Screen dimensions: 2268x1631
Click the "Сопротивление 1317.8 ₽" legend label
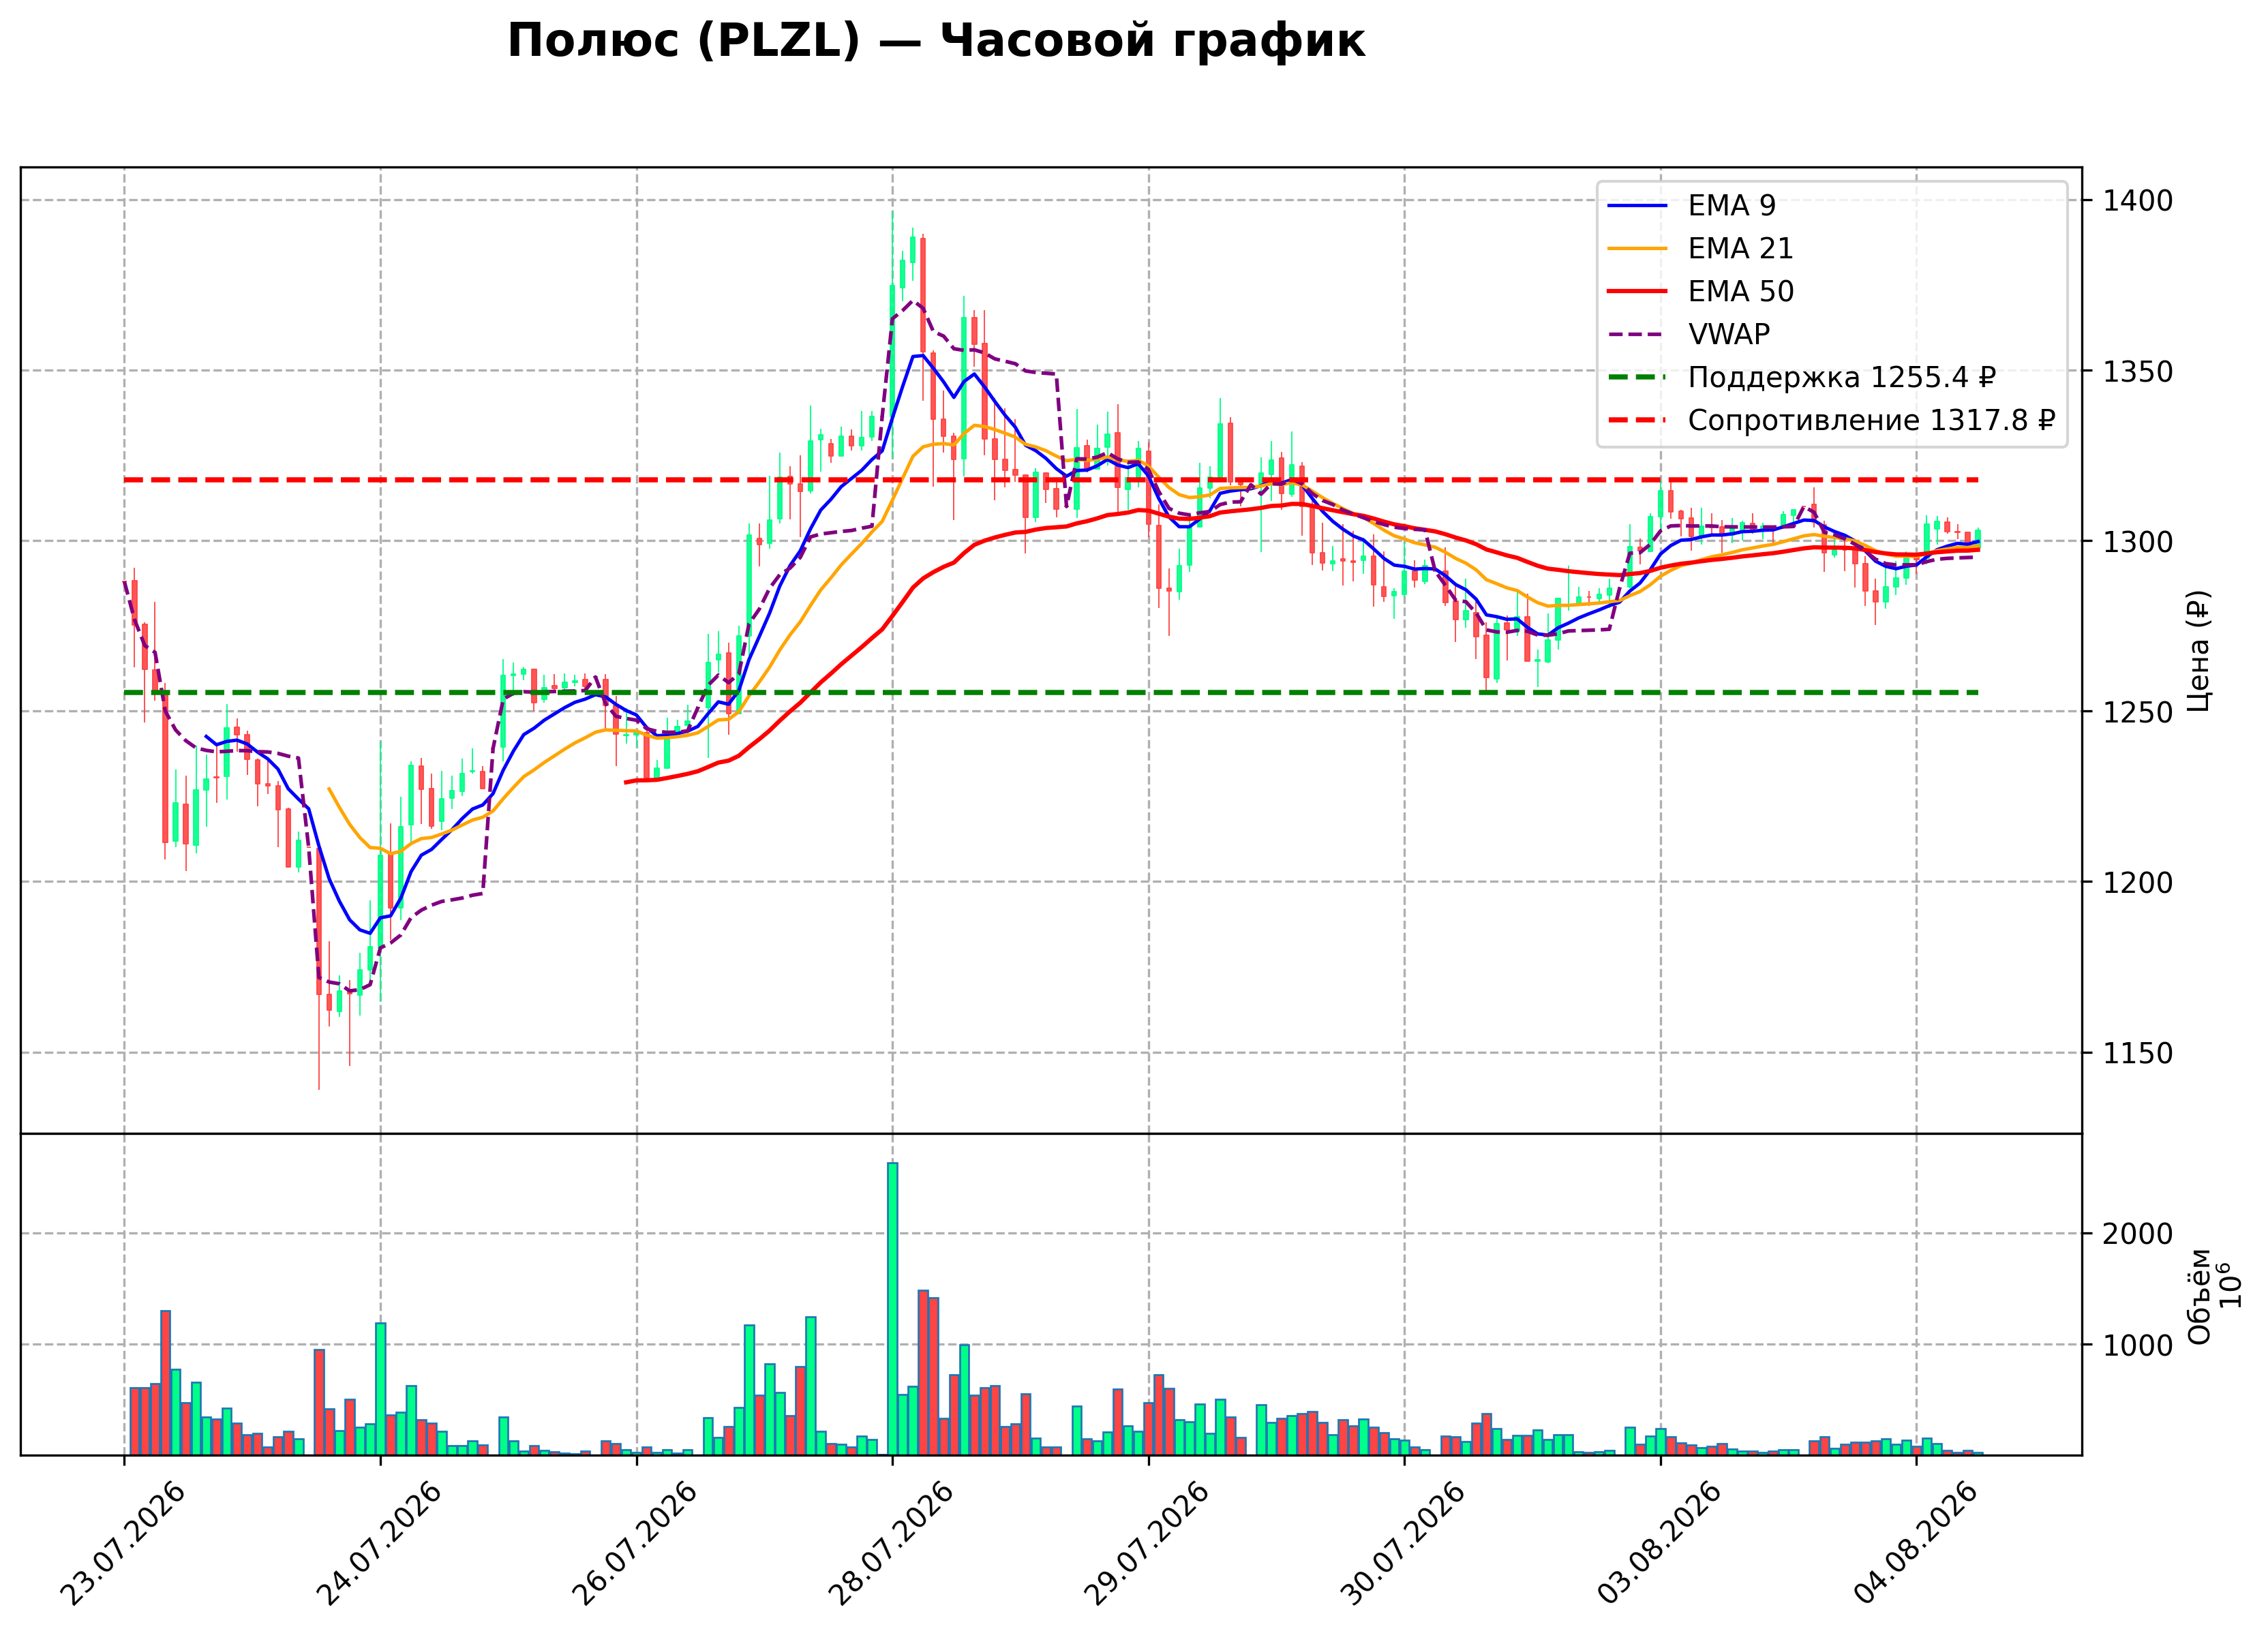pos(1872,420)
